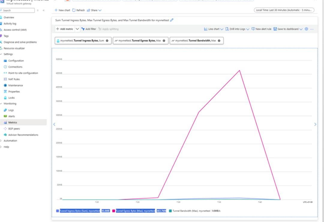Viewport: 324px width, 222px height.
Task: Open the Line chart type dropdown
Action: coord(214,29)
